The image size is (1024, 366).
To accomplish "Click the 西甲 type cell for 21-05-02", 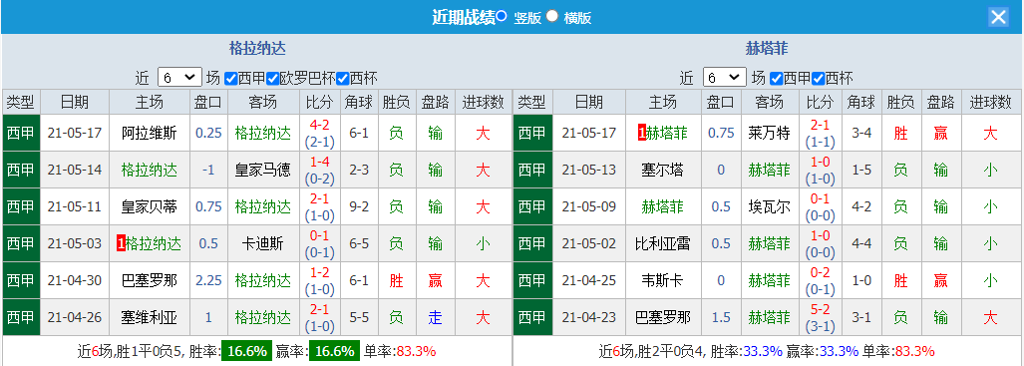I will 532,243.
